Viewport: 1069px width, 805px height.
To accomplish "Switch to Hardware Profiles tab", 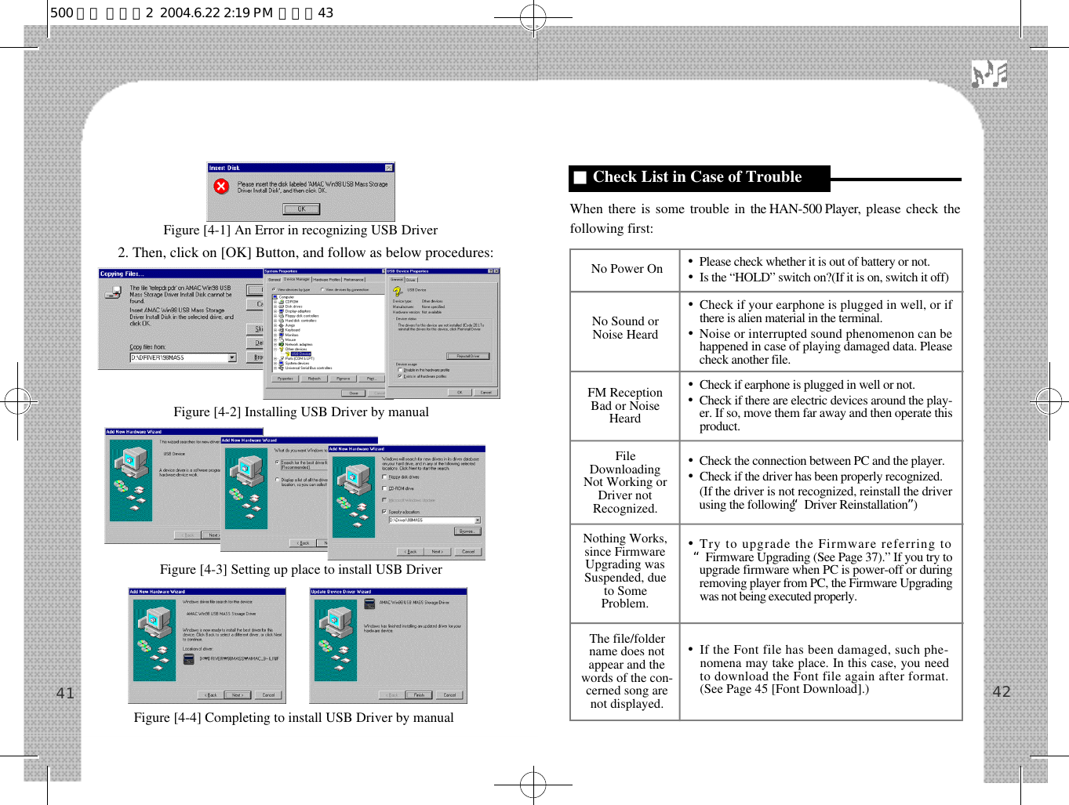I will [327, 280].
